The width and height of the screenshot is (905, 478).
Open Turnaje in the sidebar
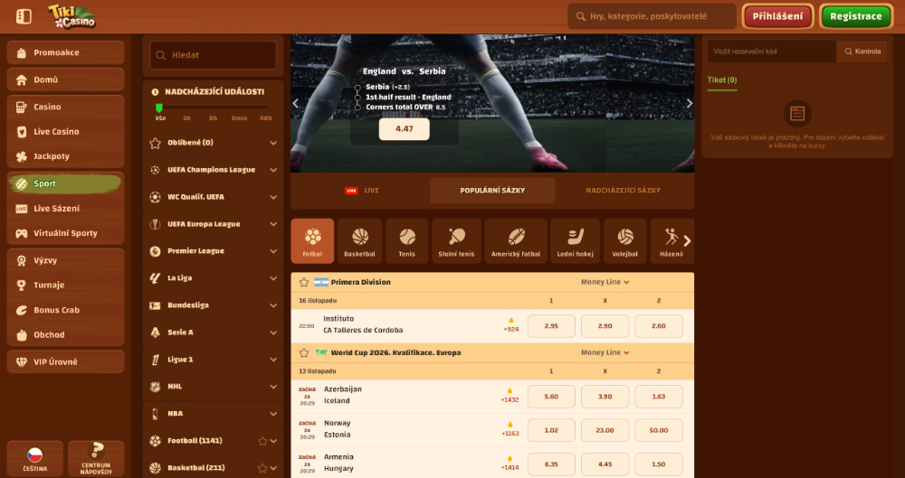(66, 285)
